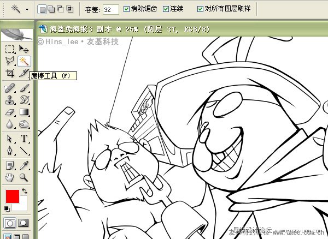Select the Healing Brush tool
Image resolution: width=328 pixels, height=239 pixels.
10,88
